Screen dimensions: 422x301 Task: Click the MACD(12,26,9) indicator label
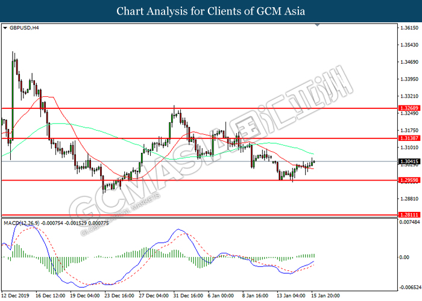[22, 223]
